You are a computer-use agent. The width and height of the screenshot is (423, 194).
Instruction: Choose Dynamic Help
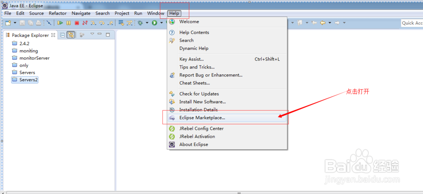tap(227, 49)
